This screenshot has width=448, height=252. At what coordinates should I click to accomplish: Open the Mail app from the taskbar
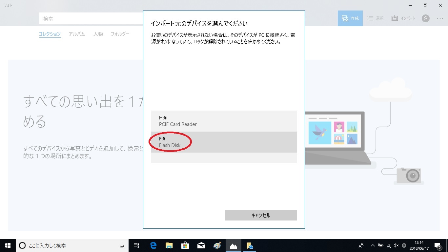[201, 245]
